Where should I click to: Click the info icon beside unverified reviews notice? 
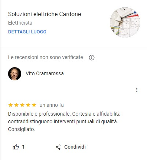click(92, 58)
